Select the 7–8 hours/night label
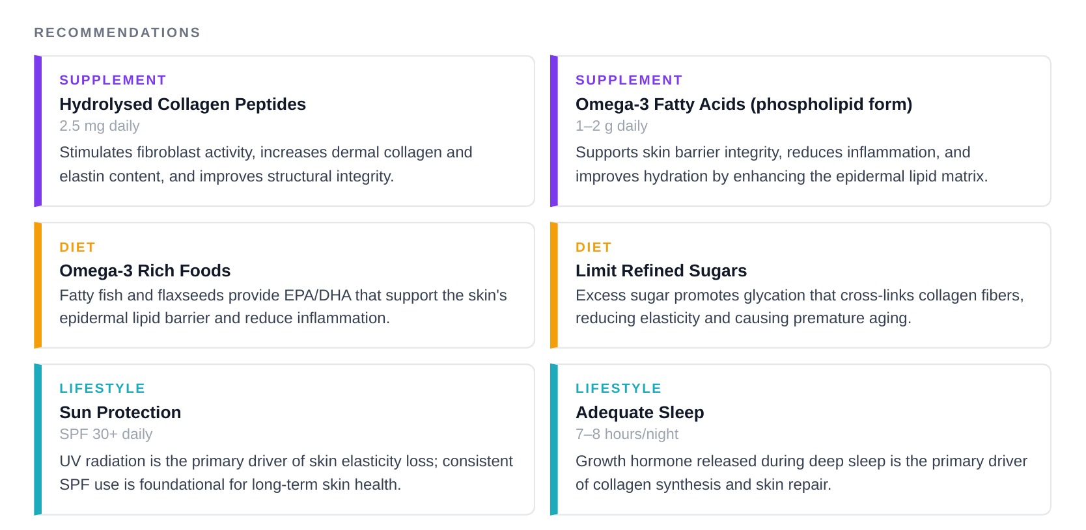This screenshot has width=1086, height=530. [626, 434]
